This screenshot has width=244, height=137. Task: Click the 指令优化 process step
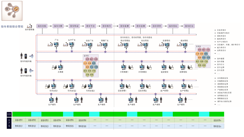pyautogui.click(x=189, y=26)
